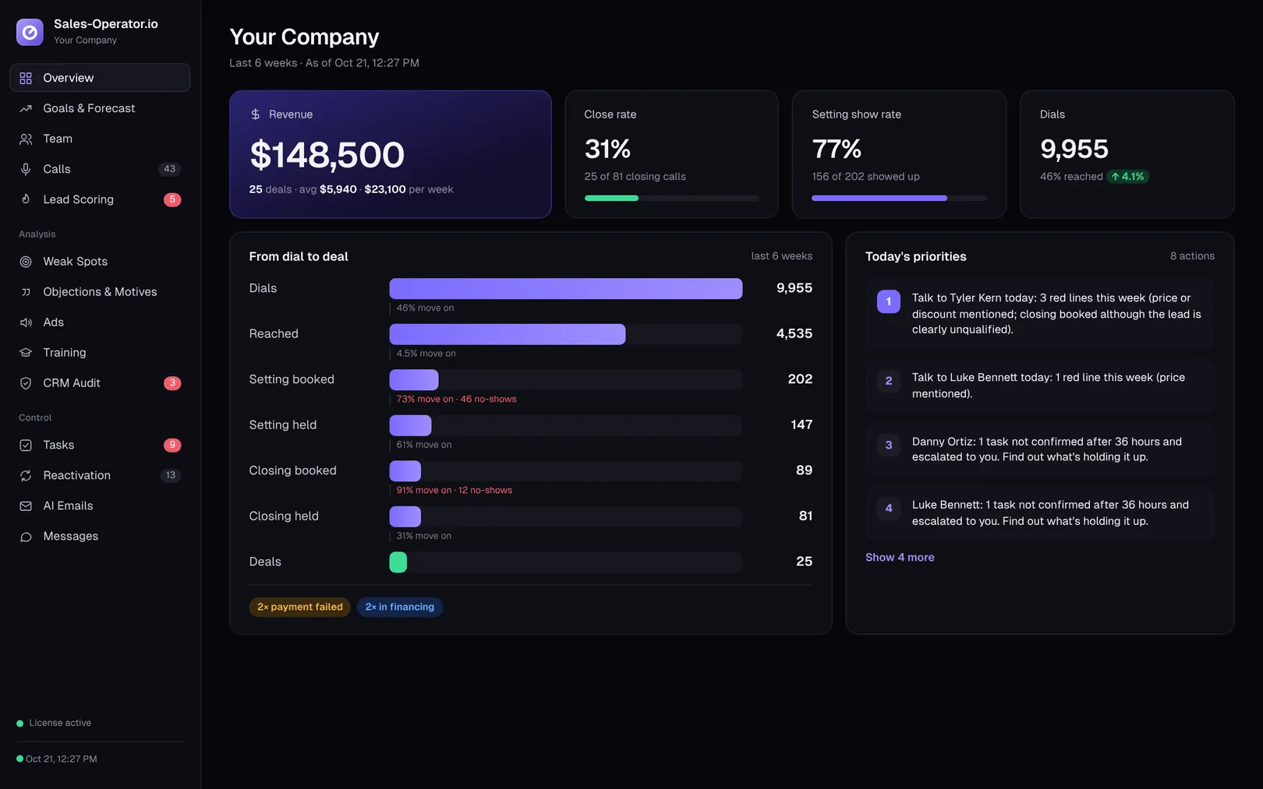Open priority 1 about Tyler Kern
The image size is (1263, 789).
tap(1040, 314)
